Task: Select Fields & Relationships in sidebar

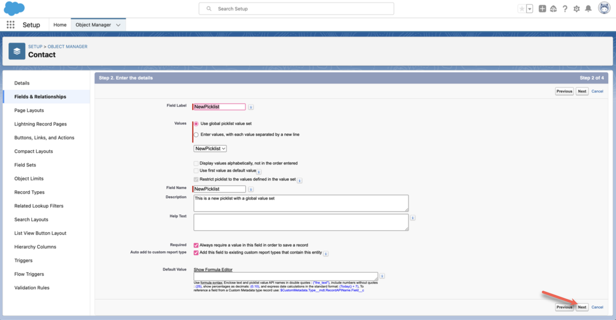Action: [x=46, y=96]
